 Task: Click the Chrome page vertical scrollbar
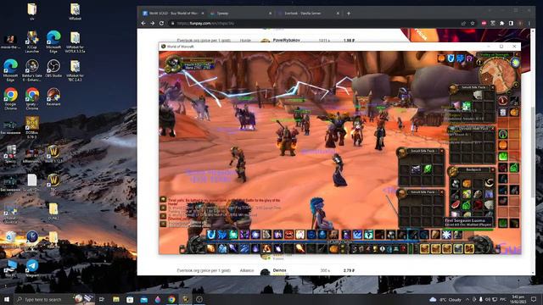[x=533, y=152]
